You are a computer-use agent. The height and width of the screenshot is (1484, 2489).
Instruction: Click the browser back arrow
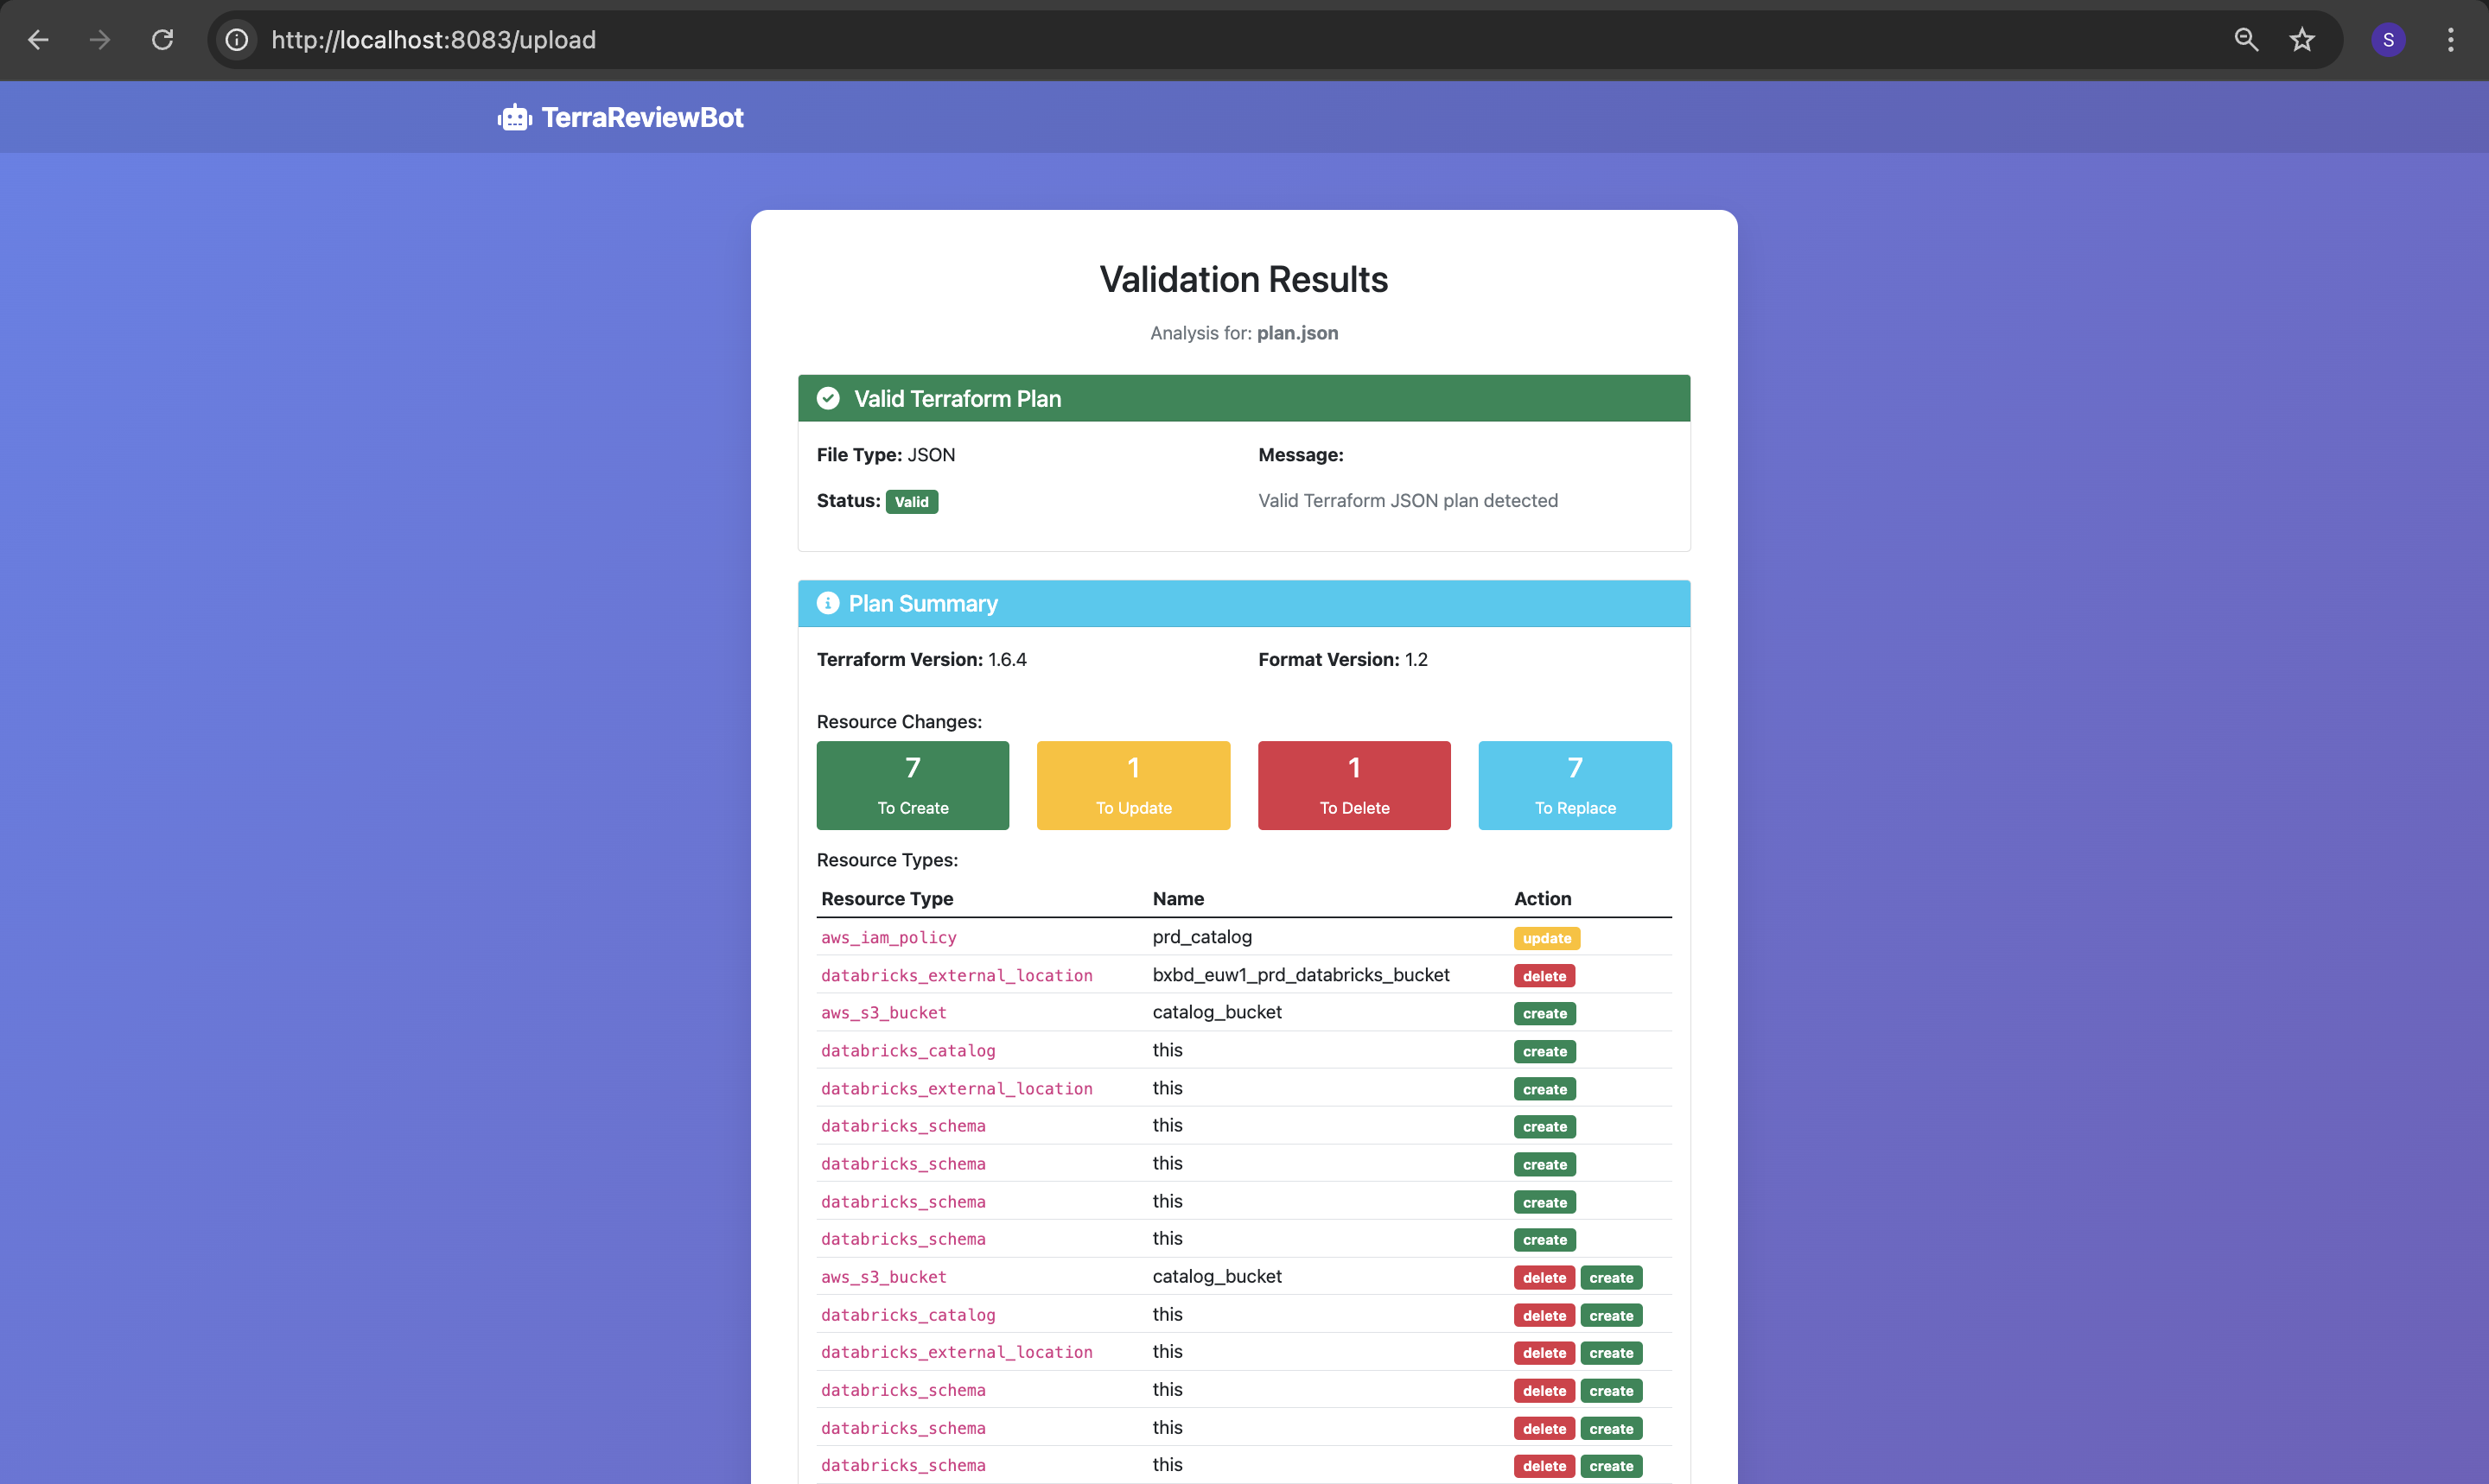39,40
